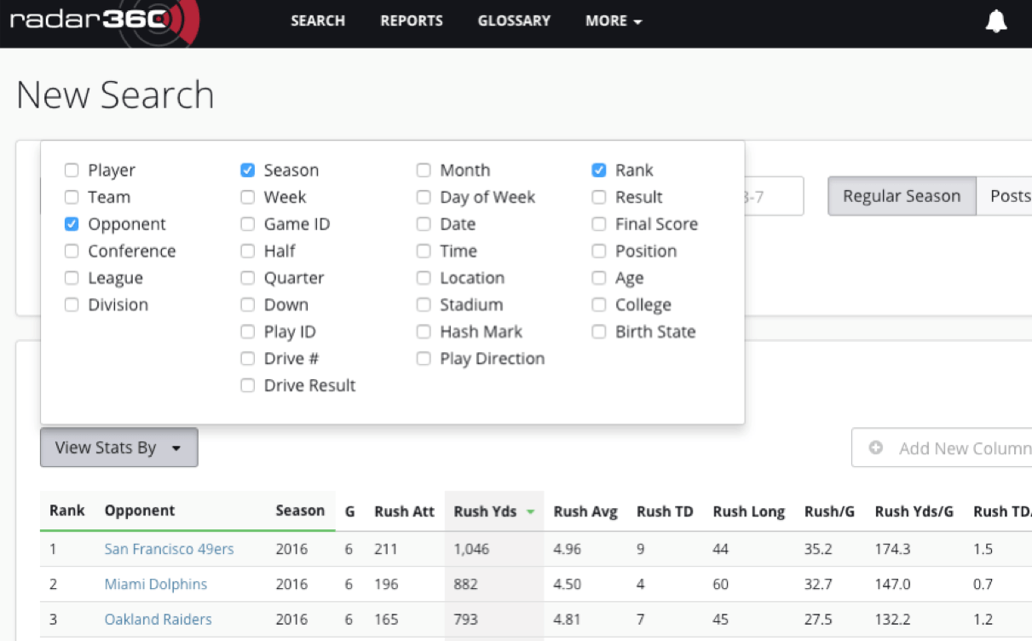This screenshot has height=641, width=1032.
Task: Check the Play Direction option
Action: pyautogui.click(x=424, y=359)
